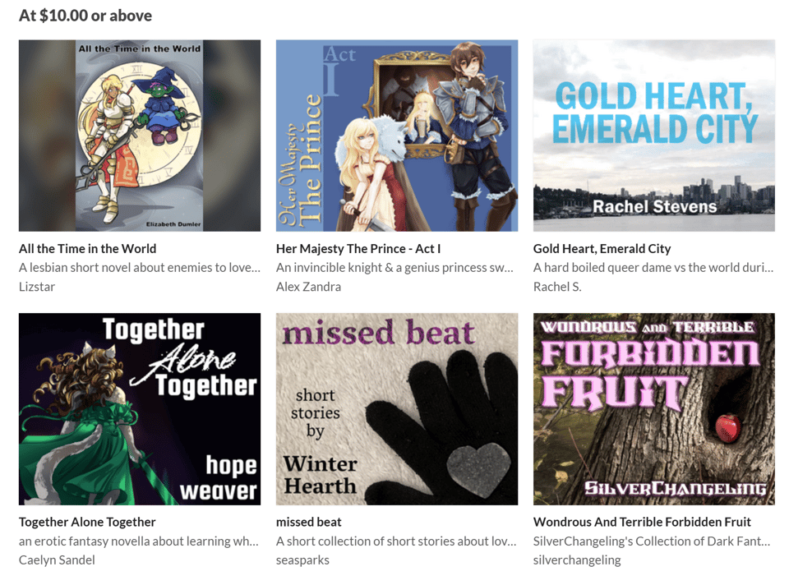Open Gold Heart, Emerald City cover image
This screenshot has width=789, height=585.
click(x=653, y=136)
